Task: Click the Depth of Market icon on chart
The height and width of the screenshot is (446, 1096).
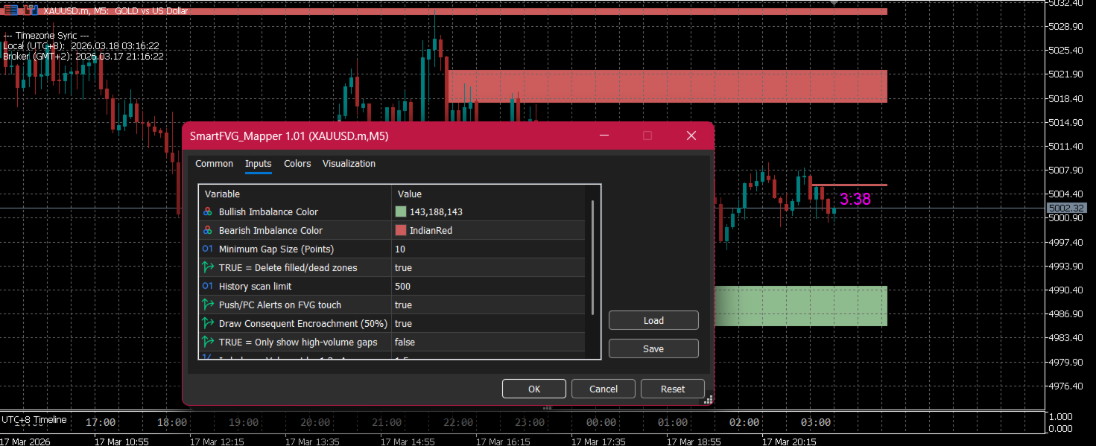Action: click(31, 11)
